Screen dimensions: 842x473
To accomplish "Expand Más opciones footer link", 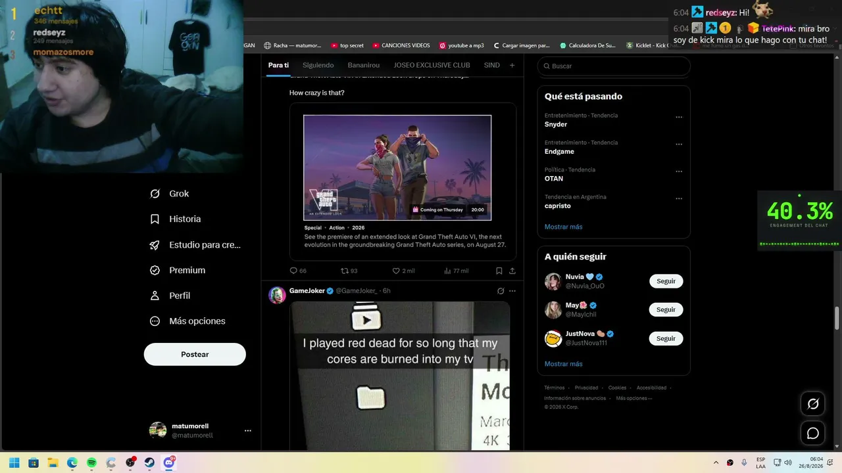I will tap(633, 398).
